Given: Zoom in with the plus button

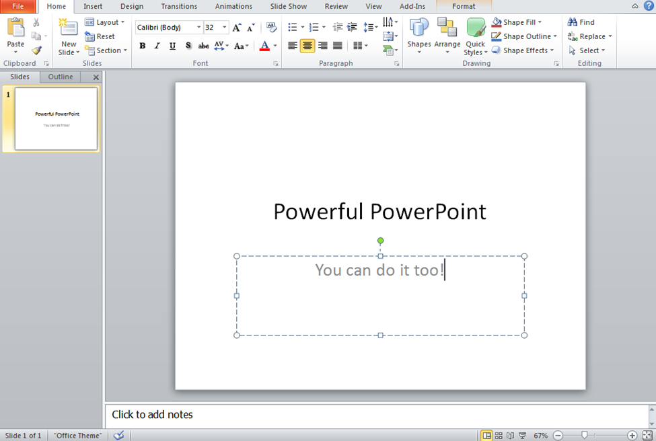Looking at the screenshot, I should tap(632, 435).
